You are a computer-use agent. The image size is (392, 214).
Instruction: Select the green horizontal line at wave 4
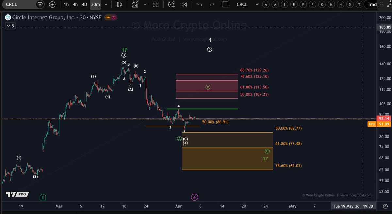[202, 109]
